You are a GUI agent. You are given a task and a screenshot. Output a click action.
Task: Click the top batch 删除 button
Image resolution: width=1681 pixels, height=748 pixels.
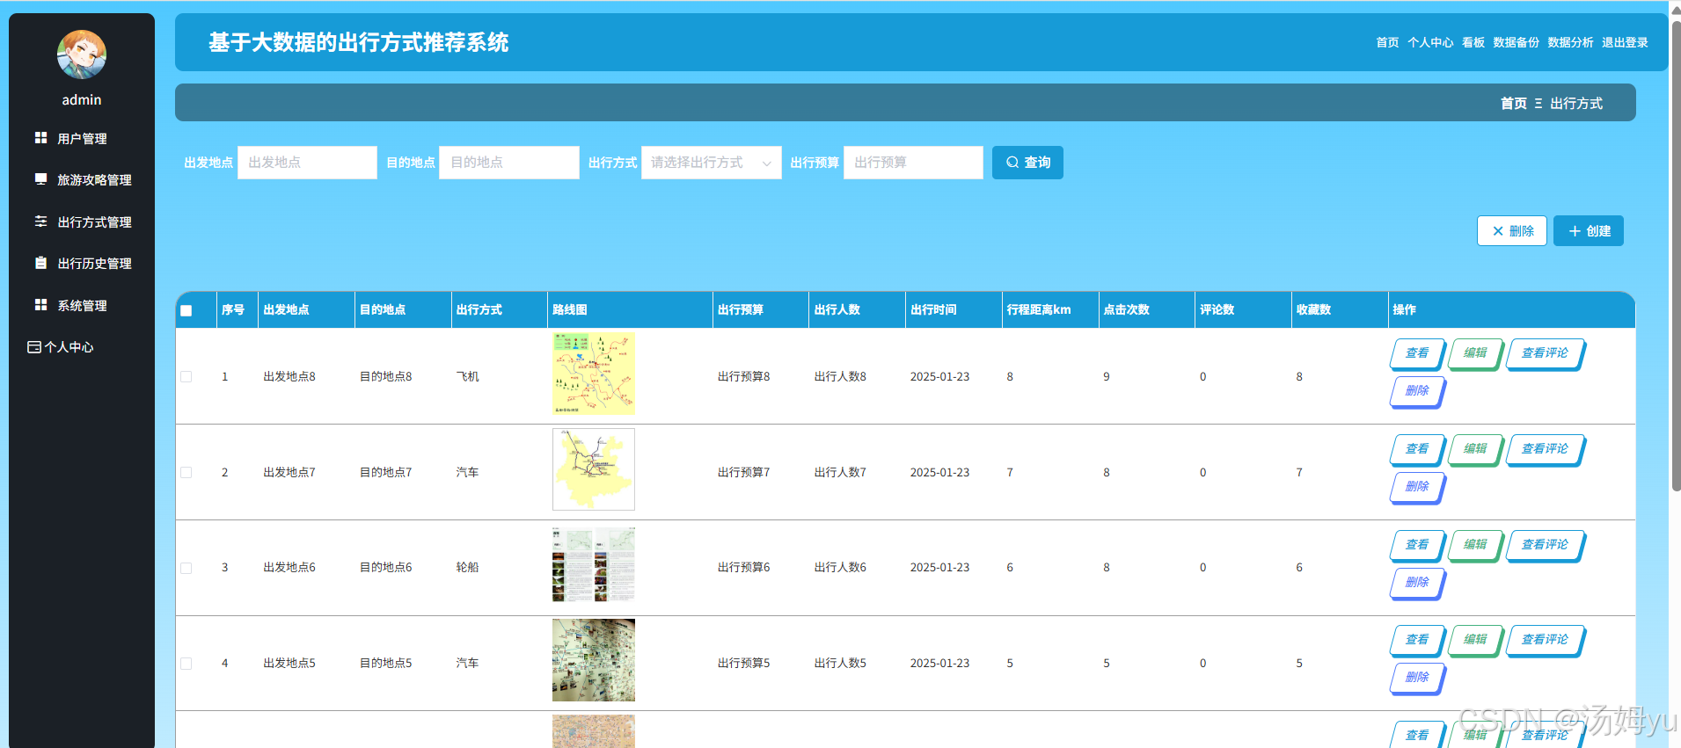tap(1512, 231)
